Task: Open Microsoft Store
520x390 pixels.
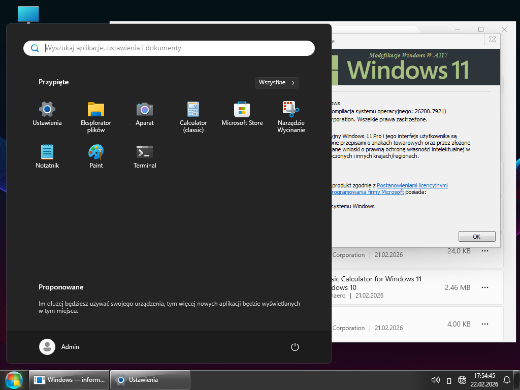Action: [242, 113]
